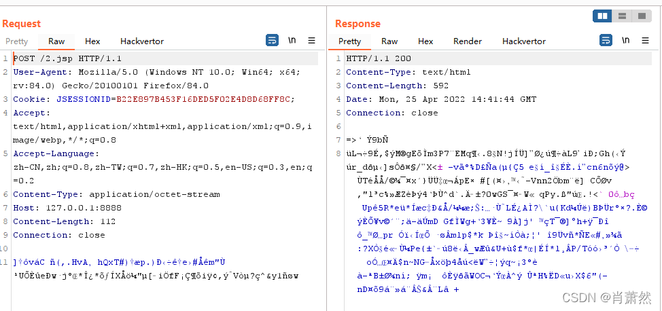Open the Request Pretty tab
Screen dimensions: 662x311
tap(17, 41)
